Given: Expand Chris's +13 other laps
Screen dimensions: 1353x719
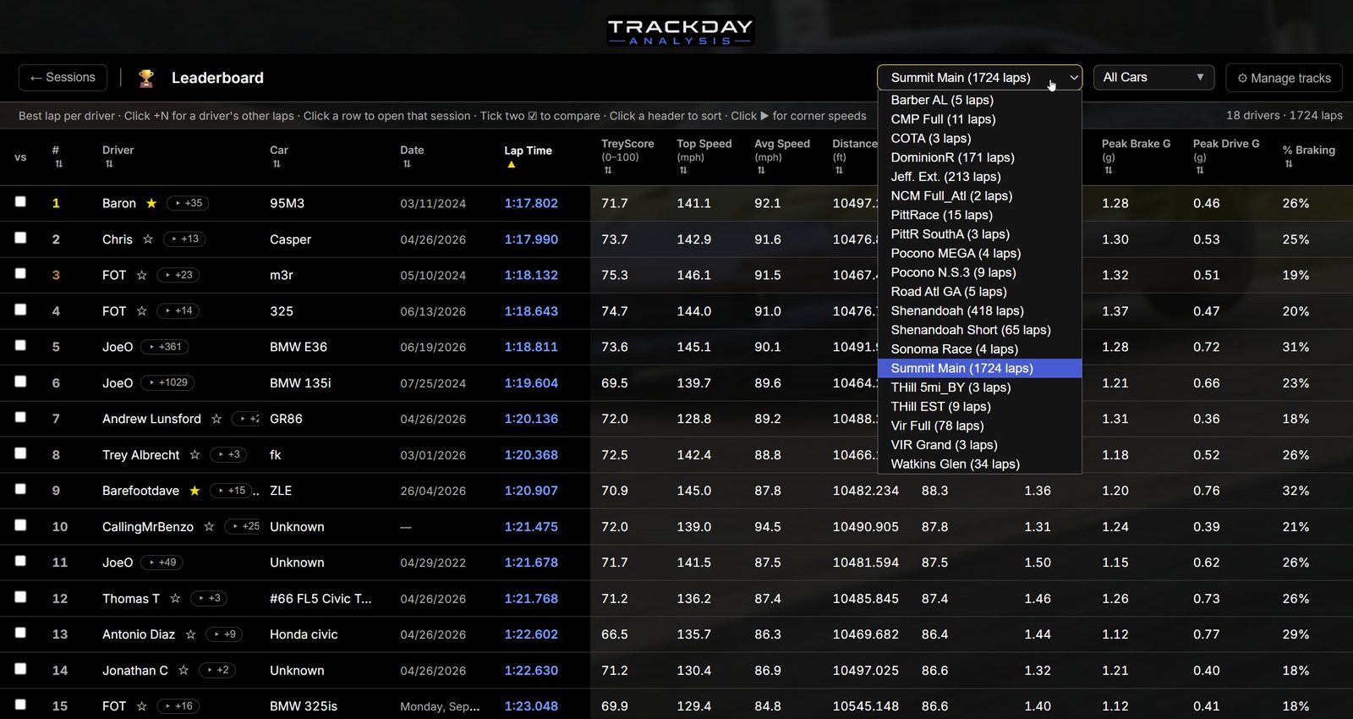Looking at the screenshot, I should pyautogui.click(x=184, y=239).
